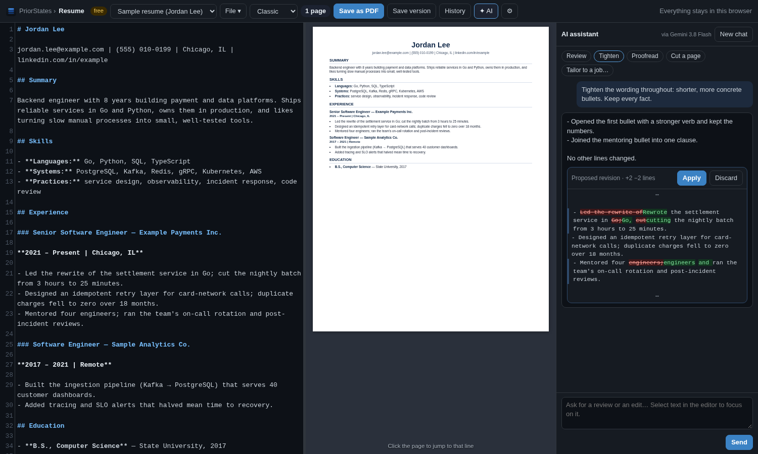Select the Cut a page action

pos(685,56)
